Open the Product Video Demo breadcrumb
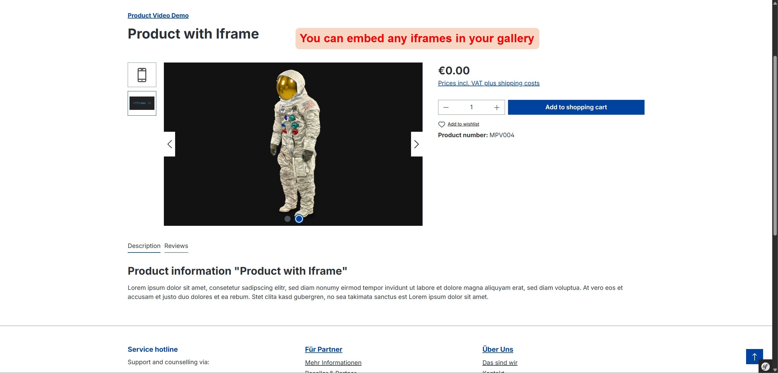The image size is (778, 373). coord(158,15)
